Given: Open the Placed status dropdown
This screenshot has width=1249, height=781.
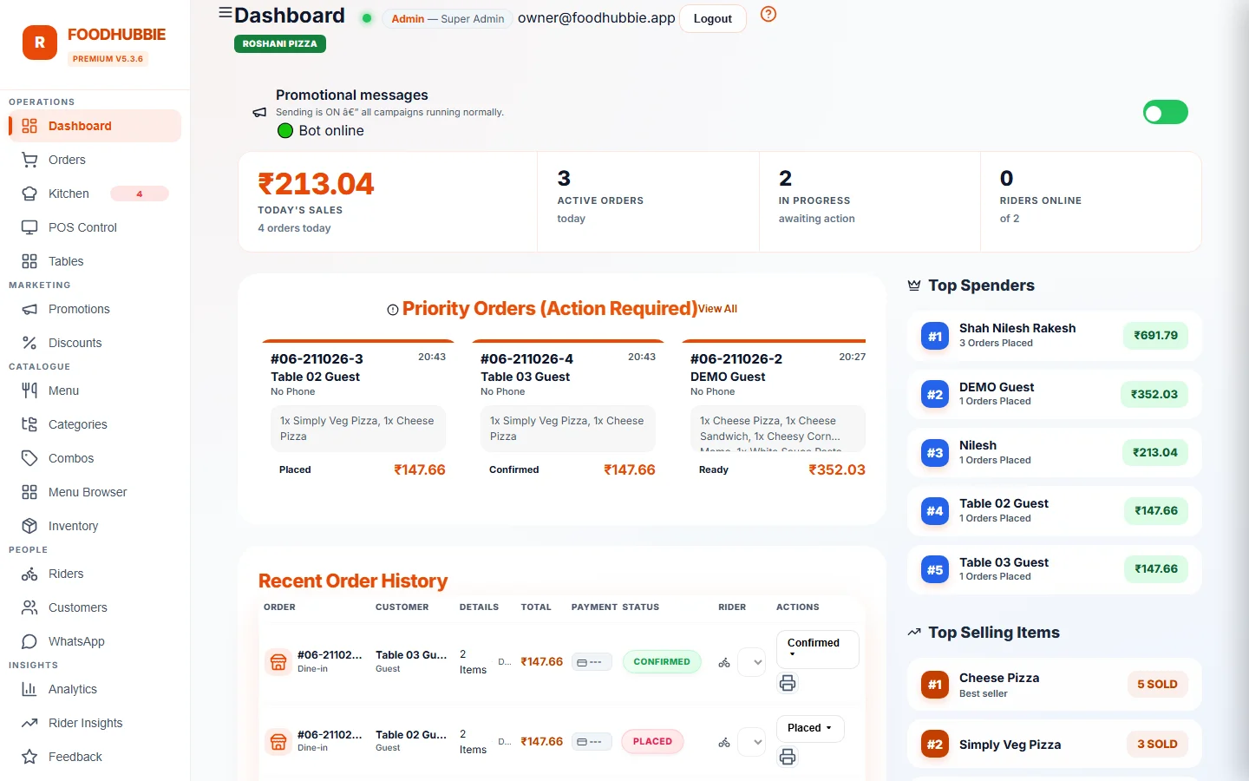Looking at the screenshot, I should point(810,728).
